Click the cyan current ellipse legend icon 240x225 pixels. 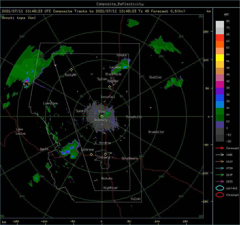[x=220, y=188]
